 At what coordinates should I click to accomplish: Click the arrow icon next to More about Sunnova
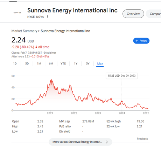[106, 142]
